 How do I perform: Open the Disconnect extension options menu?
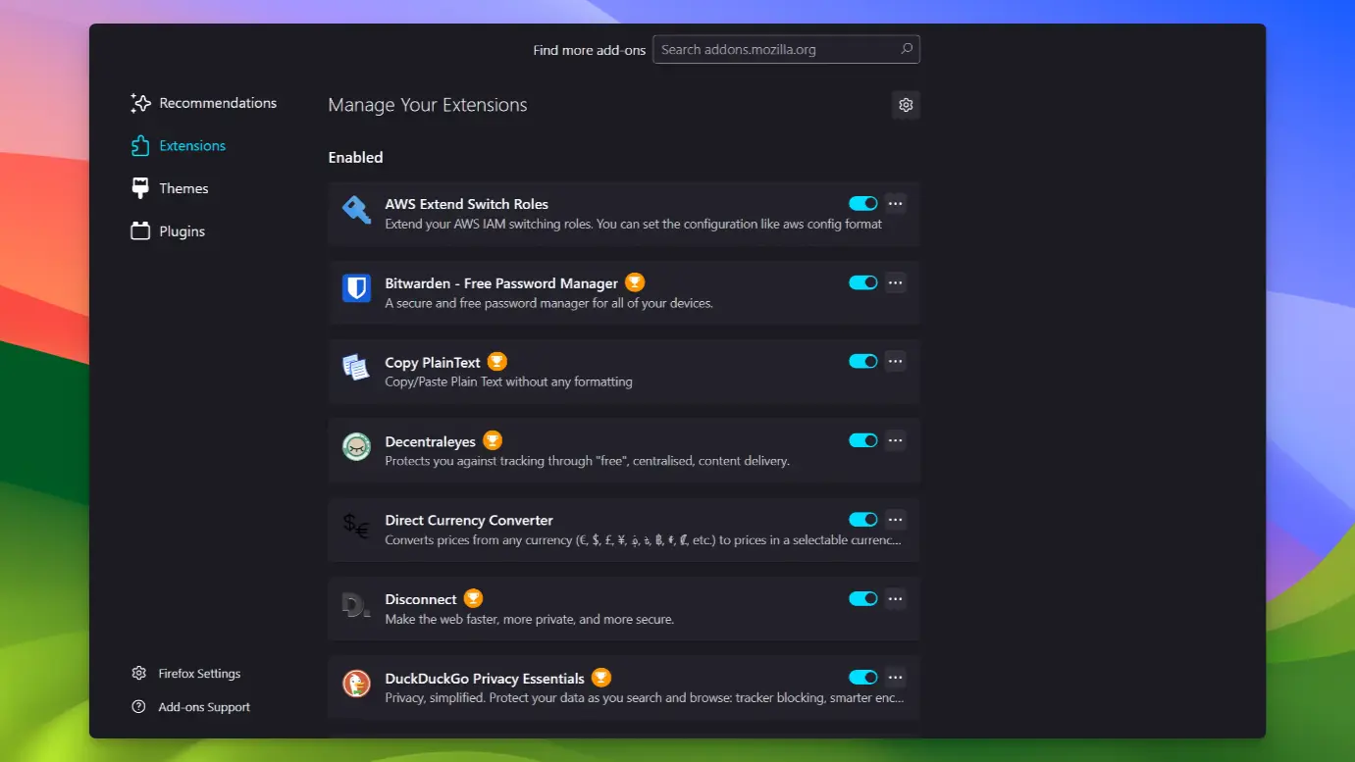tap(895, 598)
